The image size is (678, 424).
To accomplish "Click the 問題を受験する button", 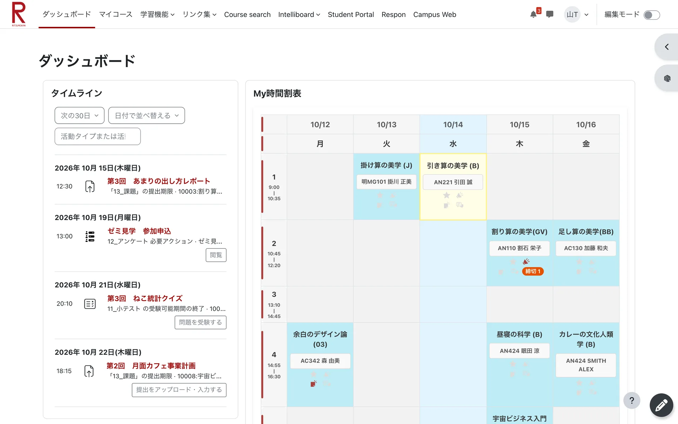I will (201, 322).
